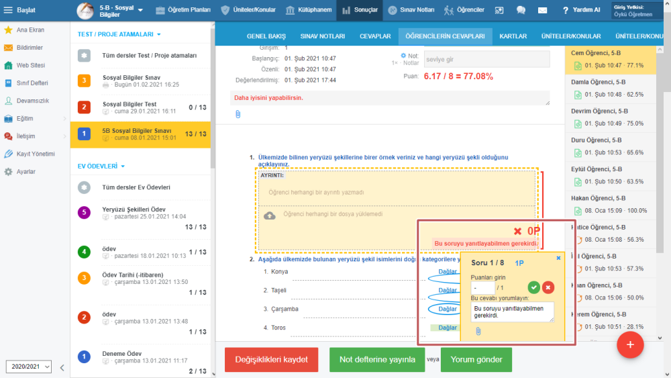The image size is (671, 378).
Task: Open Ayarlar gear icon
Action: point(8,172)
